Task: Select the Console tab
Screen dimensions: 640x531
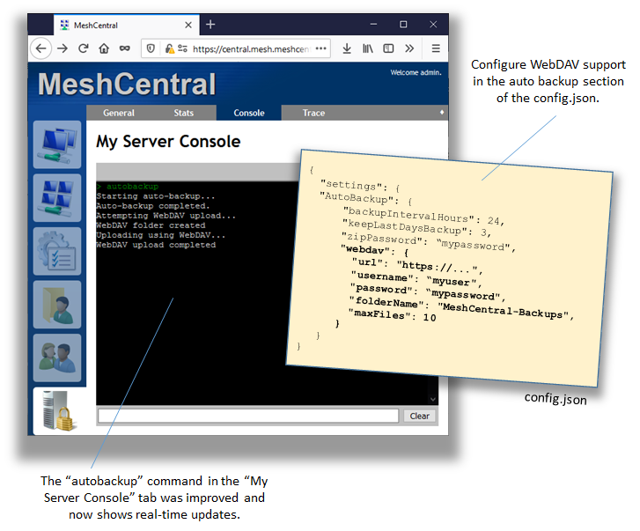Action: [x=249, y=113]
